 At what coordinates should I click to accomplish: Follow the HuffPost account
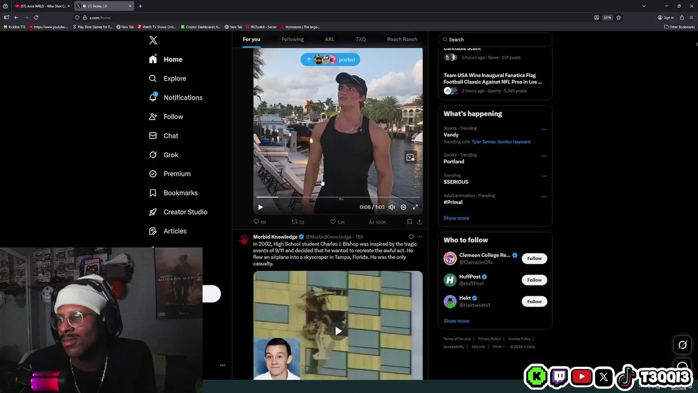pyautogui.click(x=534, y=280)
